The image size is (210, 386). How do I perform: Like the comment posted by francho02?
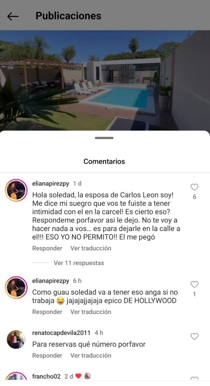195,379
